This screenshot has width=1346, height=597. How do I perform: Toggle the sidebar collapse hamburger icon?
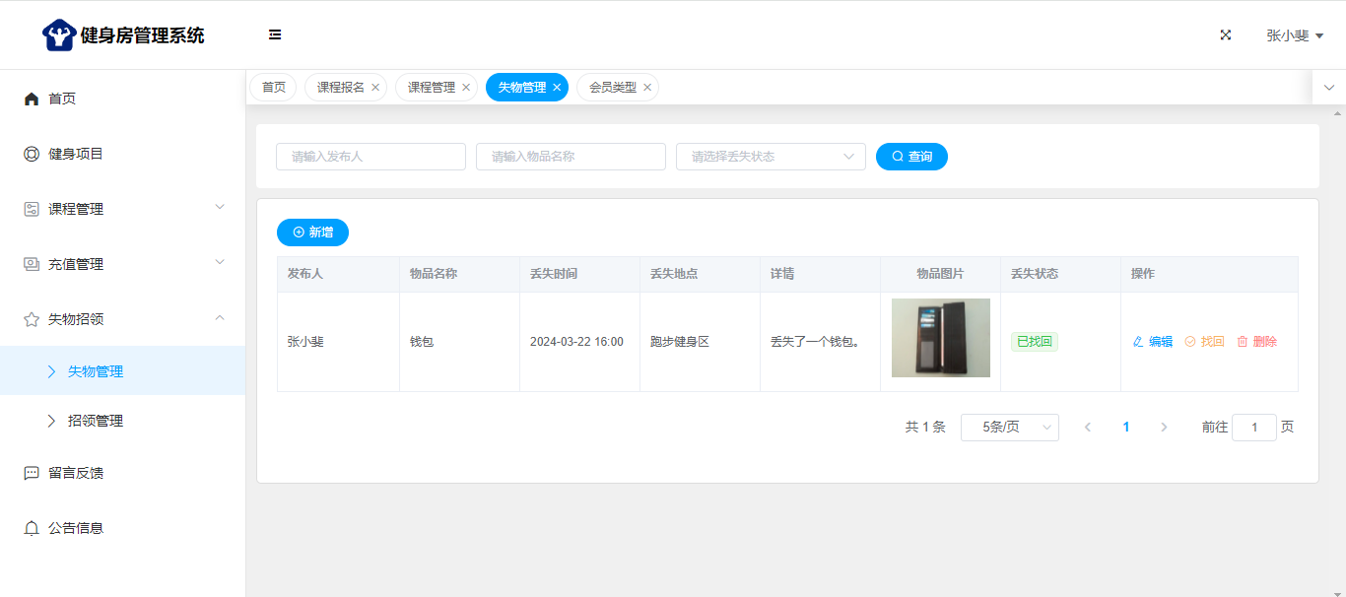tap(275, 34)
